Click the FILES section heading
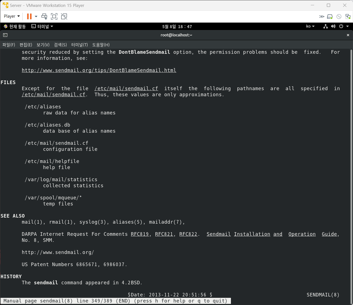The width and height of the screenshot is (353, 305). 8,82
